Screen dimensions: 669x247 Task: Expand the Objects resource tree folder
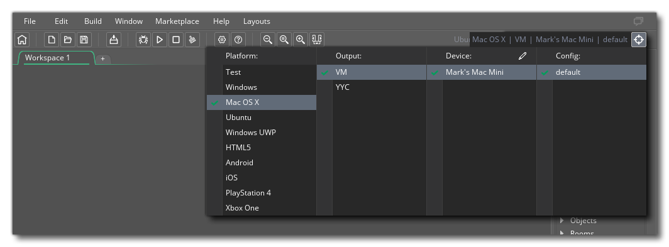point(562,221)
